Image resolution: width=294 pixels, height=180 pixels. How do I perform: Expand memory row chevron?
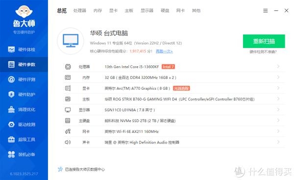tap(278, 77)
